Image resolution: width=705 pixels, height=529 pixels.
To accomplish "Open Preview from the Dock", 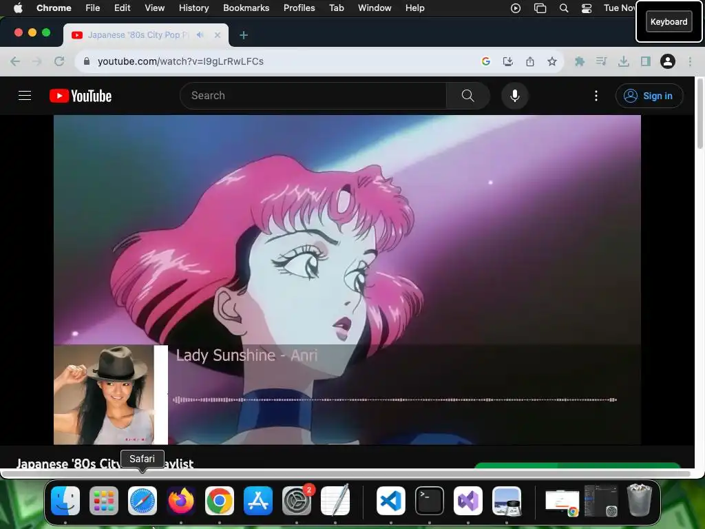I will (507, 501).
